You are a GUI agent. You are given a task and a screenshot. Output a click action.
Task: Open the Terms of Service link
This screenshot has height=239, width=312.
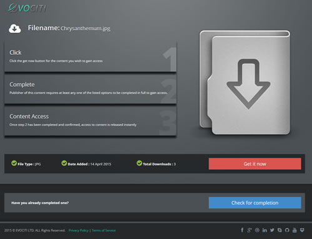[104, 230]
